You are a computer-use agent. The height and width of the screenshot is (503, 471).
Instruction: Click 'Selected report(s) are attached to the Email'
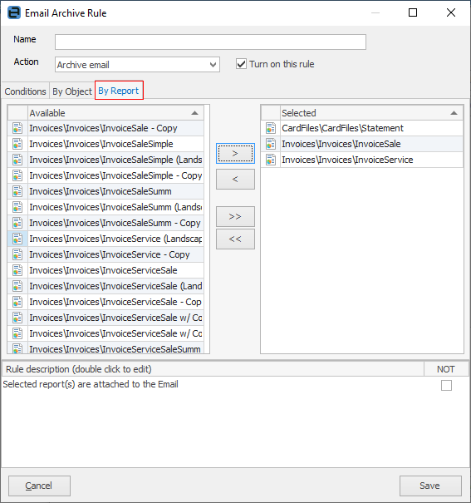pos(91,384)
